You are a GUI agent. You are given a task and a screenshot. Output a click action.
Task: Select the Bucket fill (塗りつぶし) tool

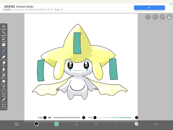[x=4, y=82]
